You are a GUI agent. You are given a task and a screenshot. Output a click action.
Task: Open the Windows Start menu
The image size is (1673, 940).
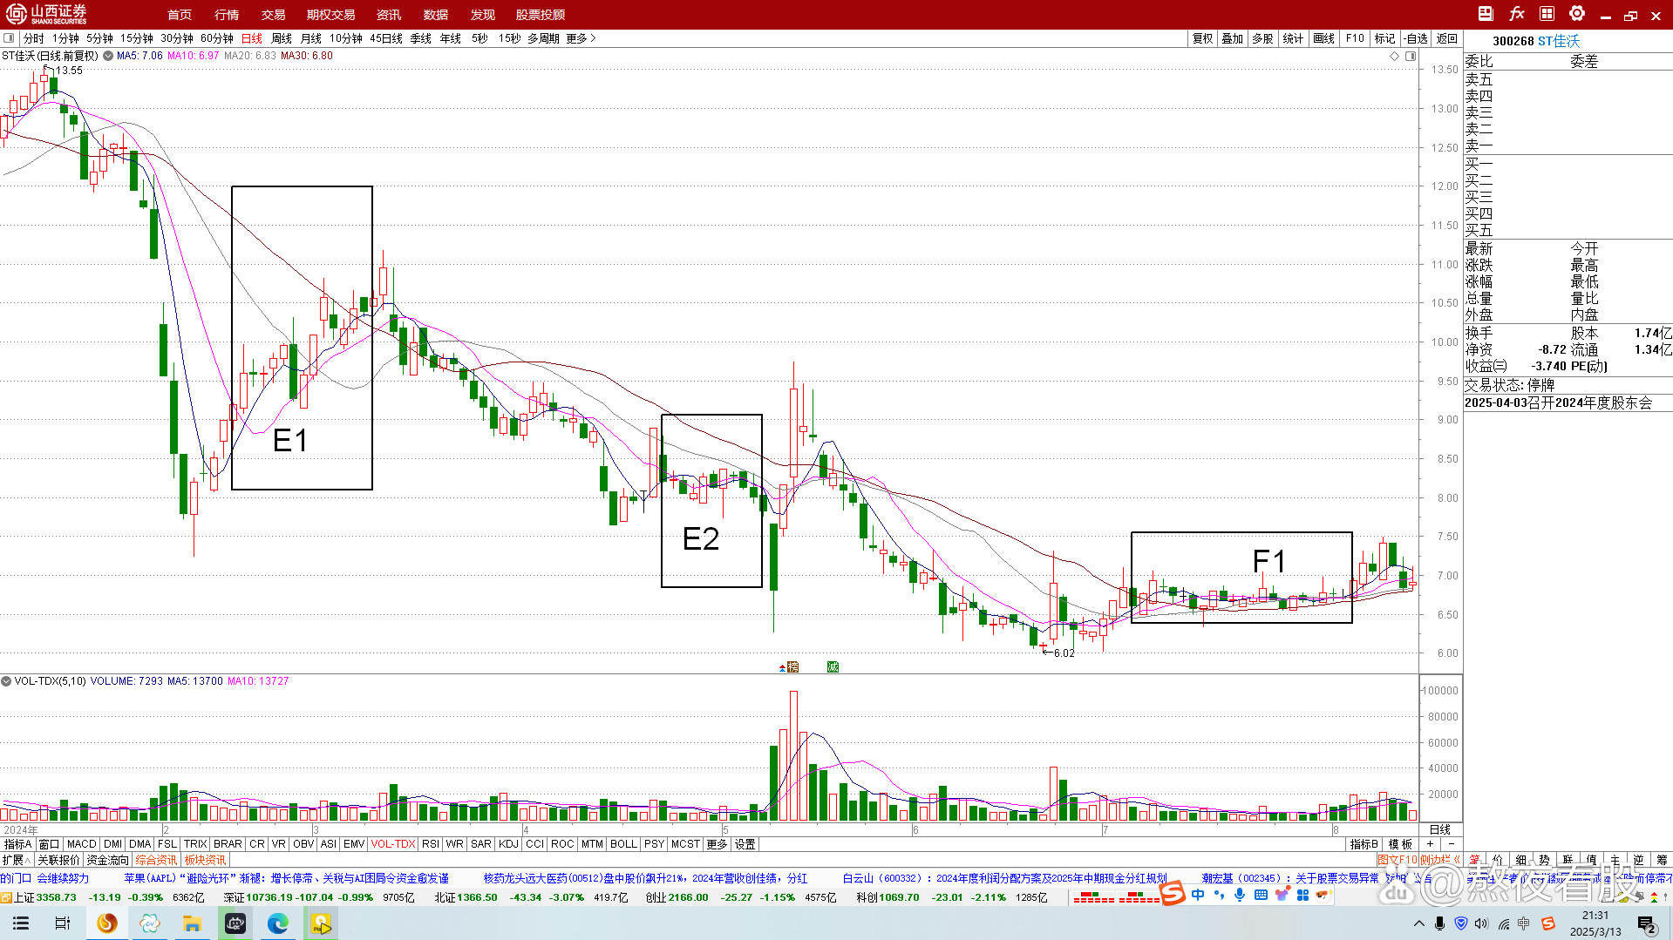coord(21,923)
